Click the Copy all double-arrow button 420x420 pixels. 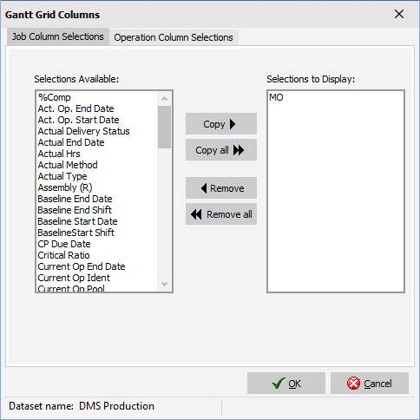[221, 150]
